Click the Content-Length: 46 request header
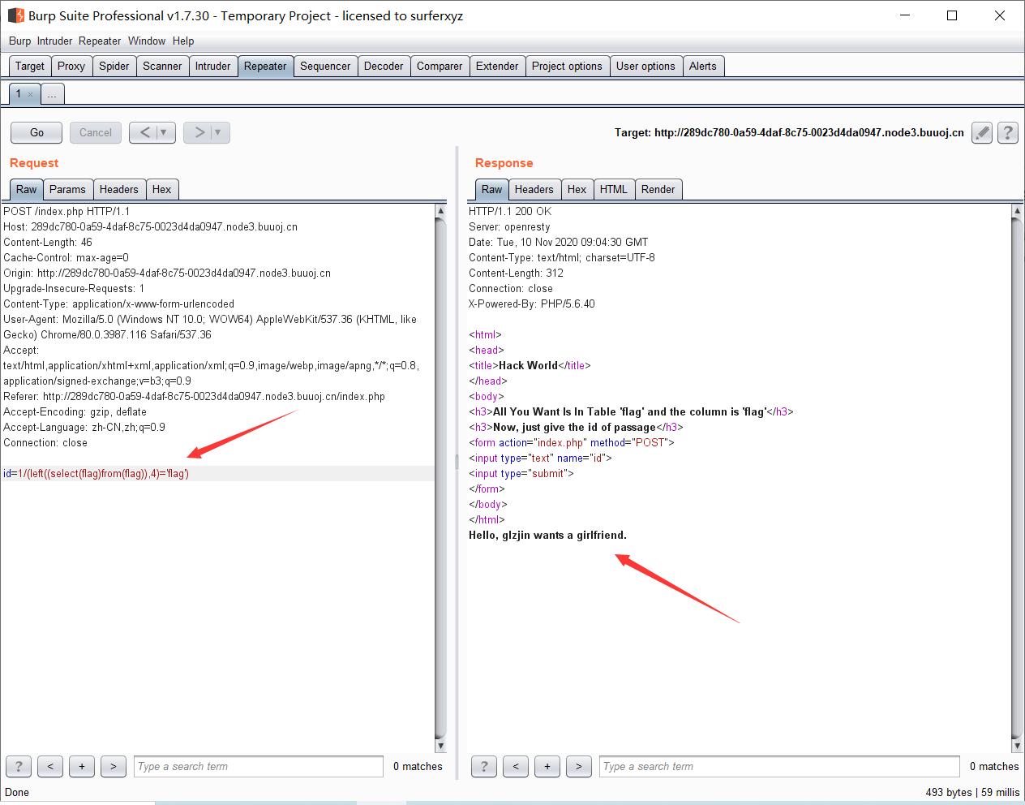 tap(48, 243)
